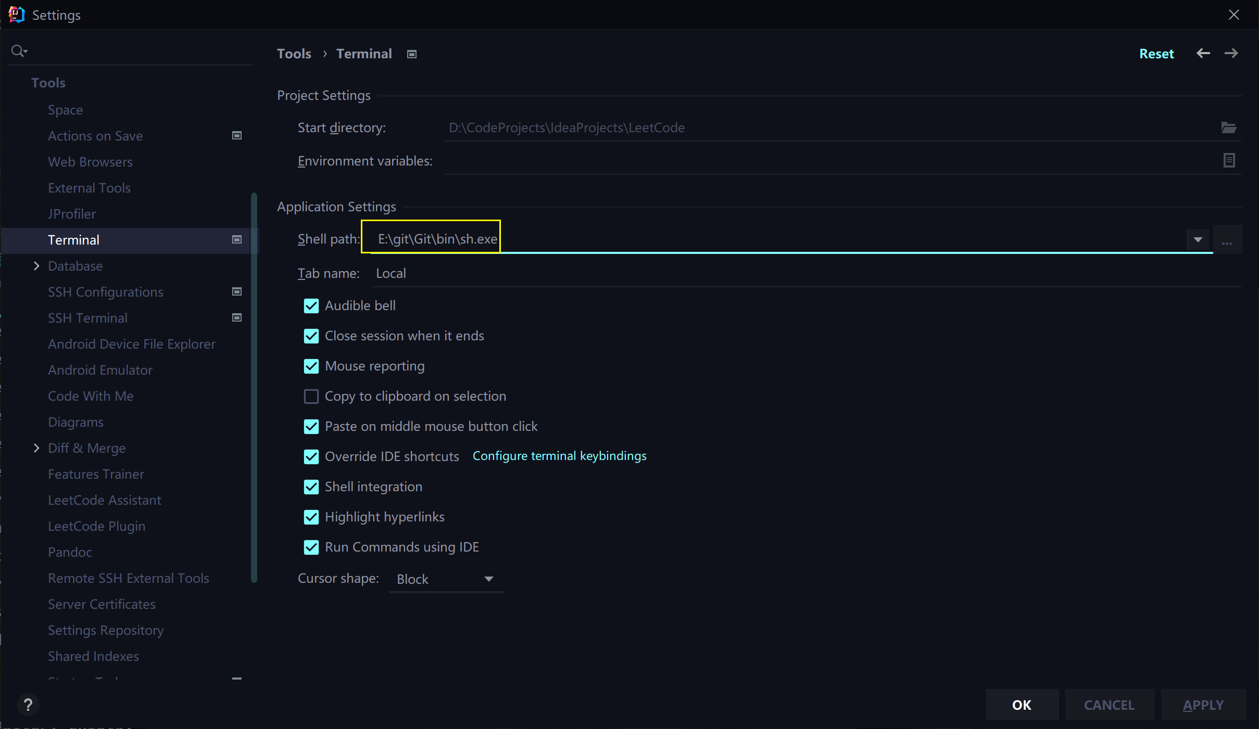Go forward with the right arrow

(x=1231, y=53)
